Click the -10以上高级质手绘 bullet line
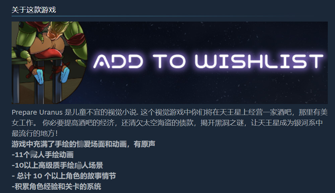335x193 pixels. [x=57, y=165]
